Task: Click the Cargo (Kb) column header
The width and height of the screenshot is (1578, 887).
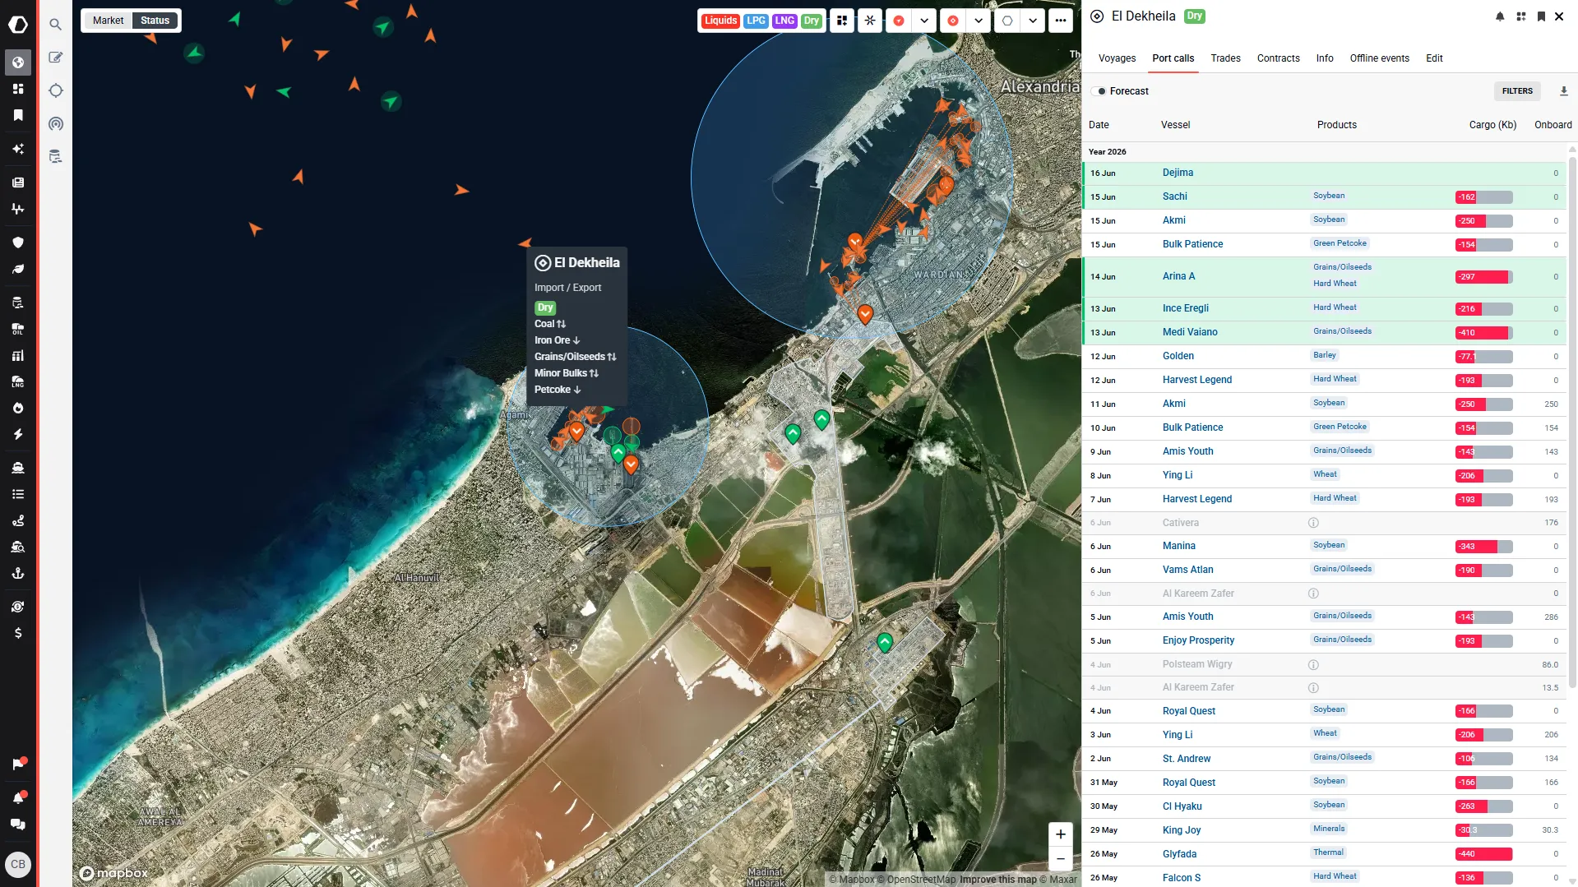Action: [1492, 125]
